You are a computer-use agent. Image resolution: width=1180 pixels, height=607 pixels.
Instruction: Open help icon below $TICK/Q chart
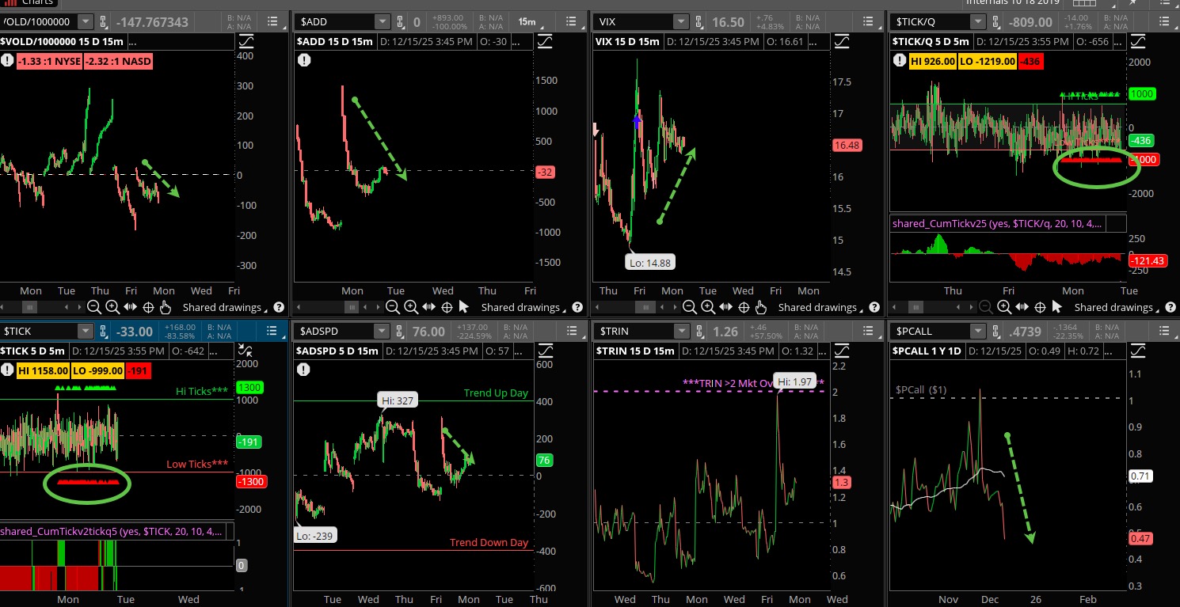1169,307
